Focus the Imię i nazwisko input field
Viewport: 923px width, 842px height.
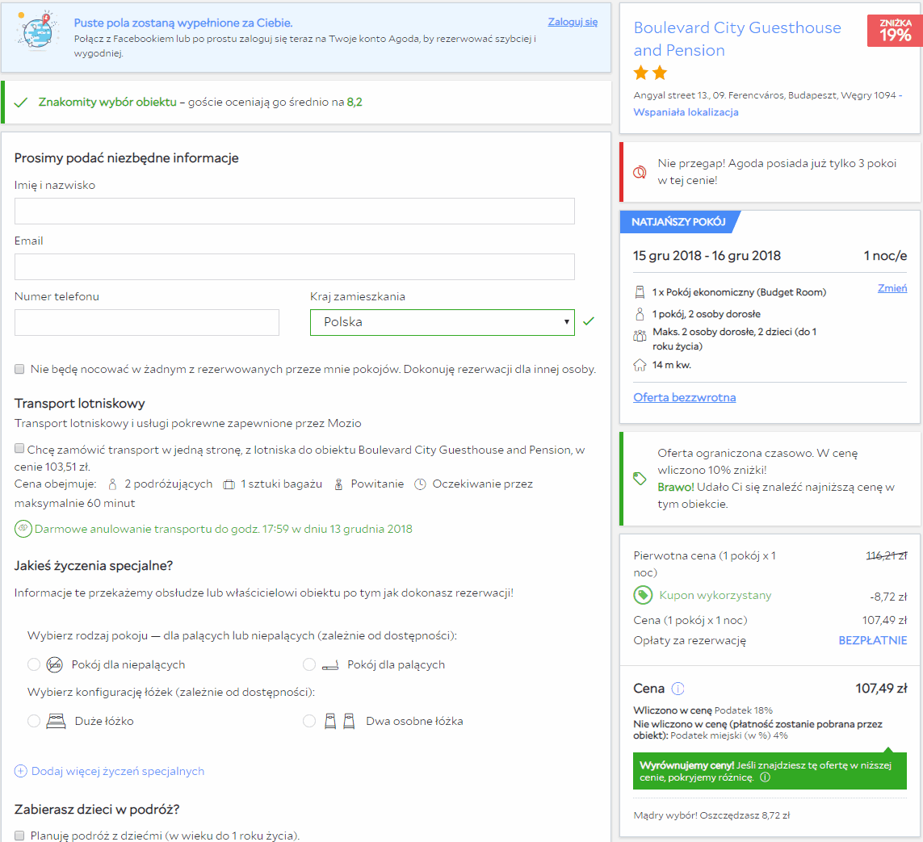click(x=294, y=211)
